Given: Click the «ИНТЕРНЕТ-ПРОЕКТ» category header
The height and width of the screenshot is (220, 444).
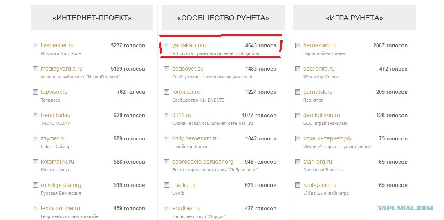Looking at the screenshot, I should point(92,18).
